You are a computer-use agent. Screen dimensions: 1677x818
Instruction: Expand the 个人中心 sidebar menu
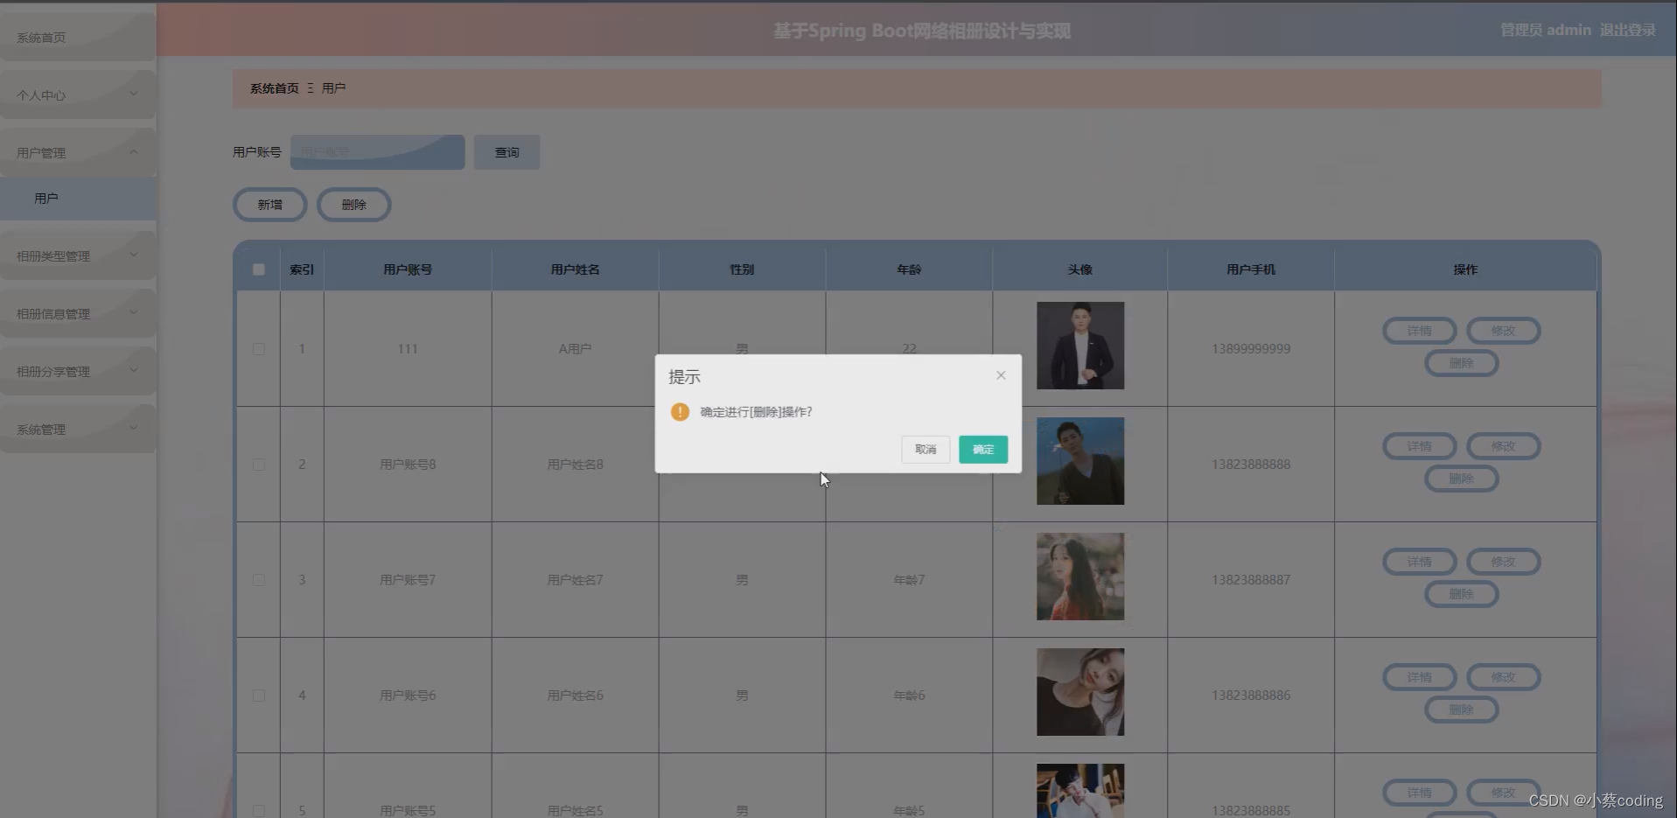pyautogui.click(x=78, y=94)
